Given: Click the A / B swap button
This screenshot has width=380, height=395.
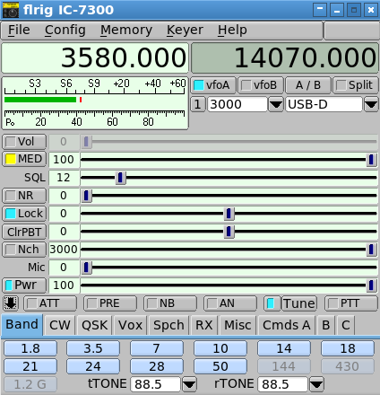Looking at the screenshot, I should click(x=308, y=85).
